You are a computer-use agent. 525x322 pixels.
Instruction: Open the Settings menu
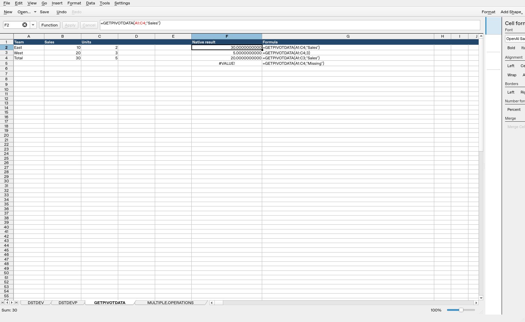(x=122, y=3)
